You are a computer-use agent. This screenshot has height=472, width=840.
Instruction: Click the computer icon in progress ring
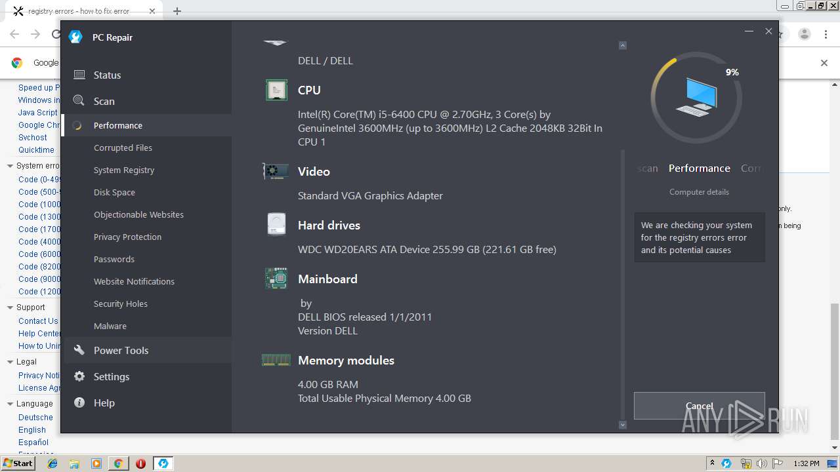696,98
